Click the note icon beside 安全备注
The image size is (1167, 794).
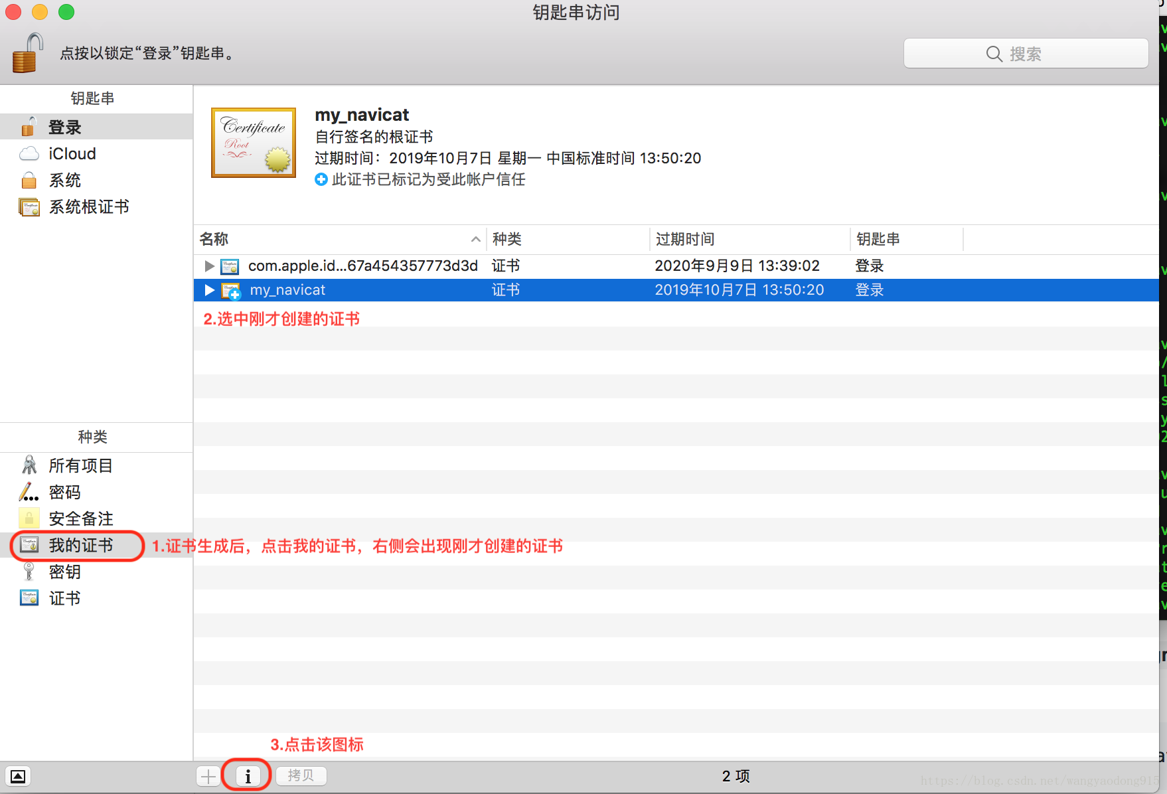coord(29,518)
